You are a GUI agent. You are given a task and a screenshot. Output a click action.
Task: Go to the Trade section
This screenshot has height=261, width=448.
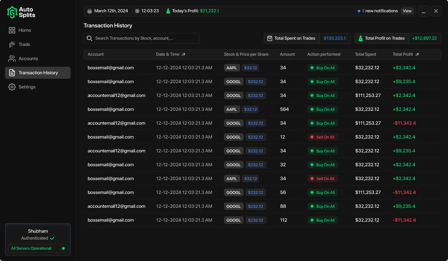38,44
